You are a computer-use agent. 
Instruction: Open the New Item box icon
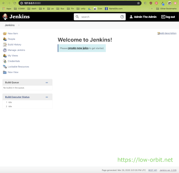coord(5,34)
